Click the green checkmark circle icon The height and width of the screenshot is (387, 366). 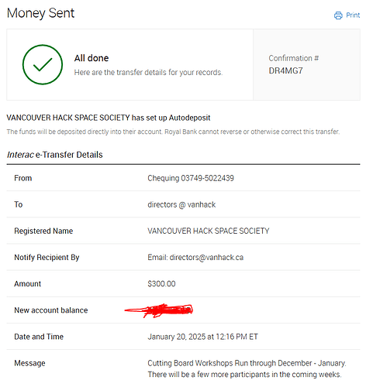pos(43,64)
